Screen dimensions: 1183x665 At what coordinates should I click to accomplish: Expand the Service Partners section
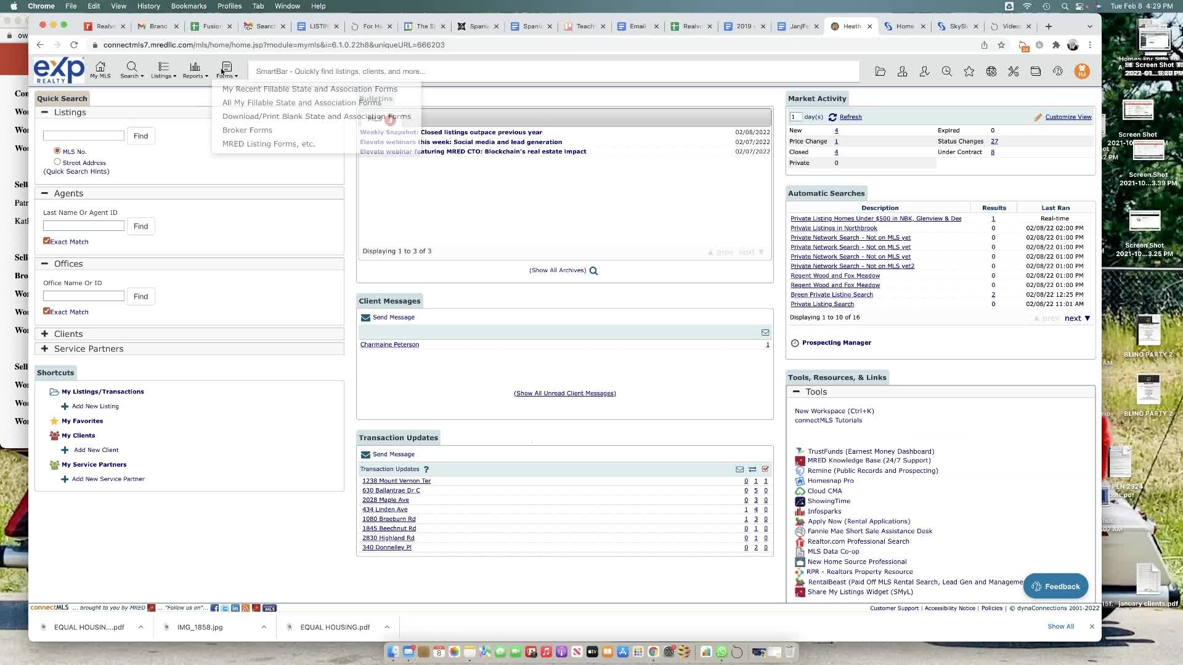[44, 349]
